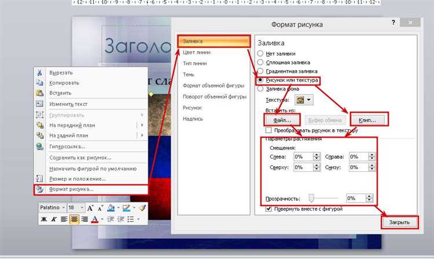Expand the На передний план submenu arrow
The height and width of the screenshot is (260, 434).
tap(142, 125)
